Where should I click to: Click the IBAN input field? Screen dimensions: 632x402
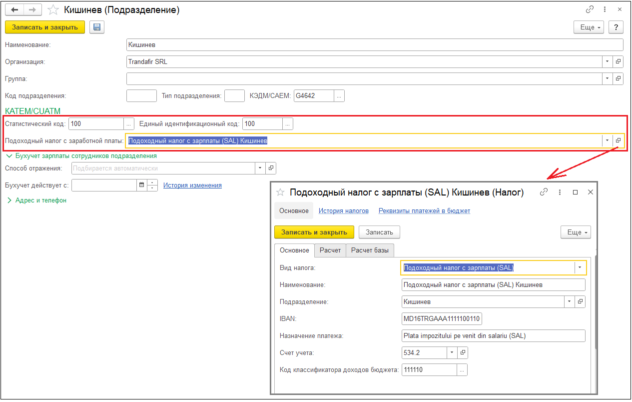tap(442, 319)
